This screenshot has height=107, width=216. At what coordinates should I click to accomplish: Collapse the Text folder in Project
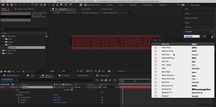click(4, 45)
